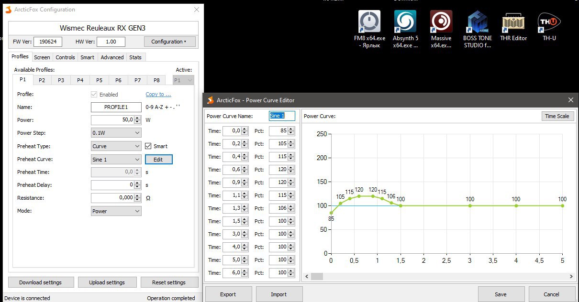The width and height of the screenshot is (579, 302).
Task: Open the Power Step dropdown
Action: [116, 133]
